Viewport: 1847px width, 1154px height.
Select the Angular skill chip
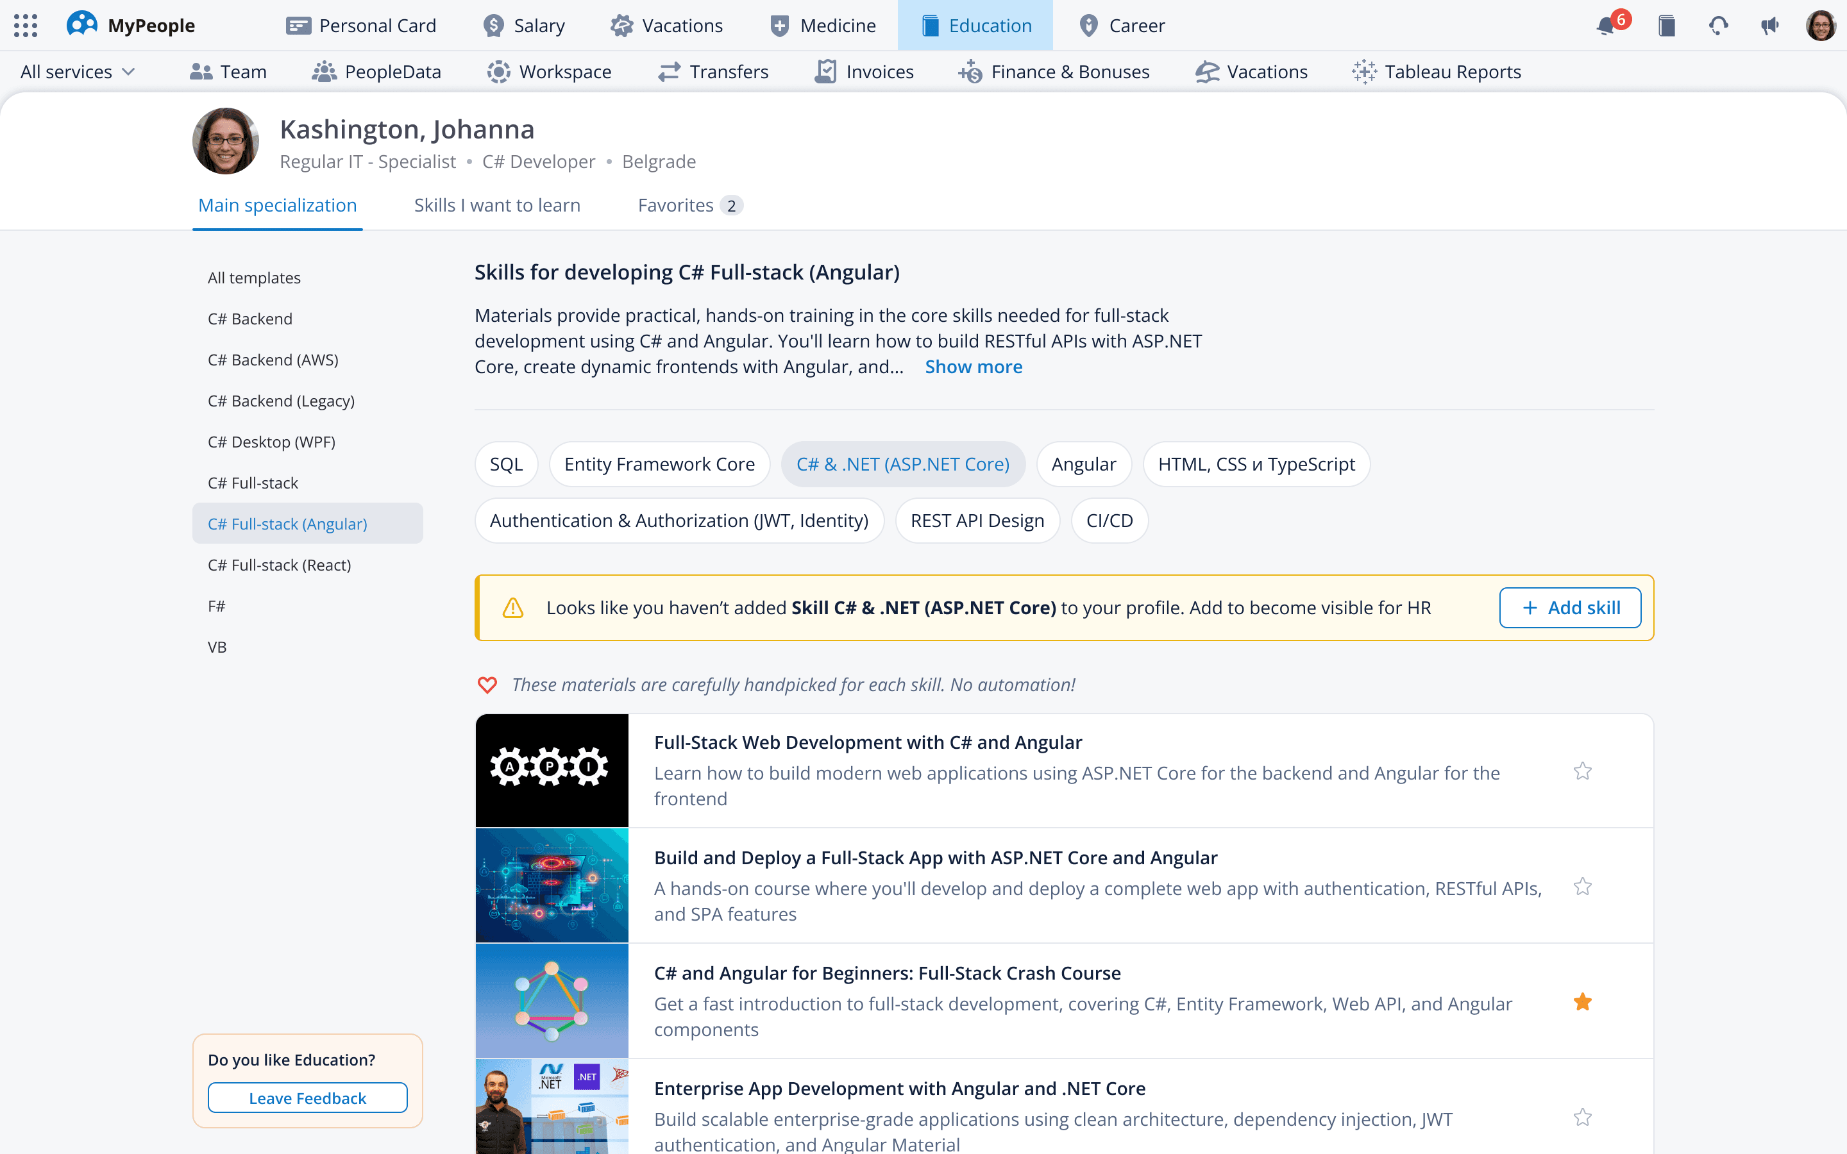pyautogui.click(x=1083, y=464)
